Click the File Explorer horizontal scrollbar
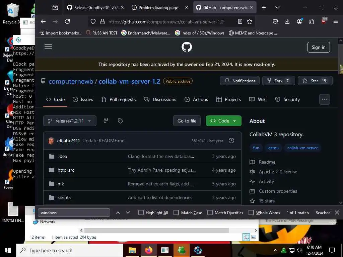343x257 pixels. pos(157,230)
